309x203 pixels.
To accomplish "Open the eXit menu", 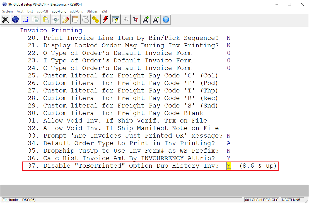I will (105, 11).
